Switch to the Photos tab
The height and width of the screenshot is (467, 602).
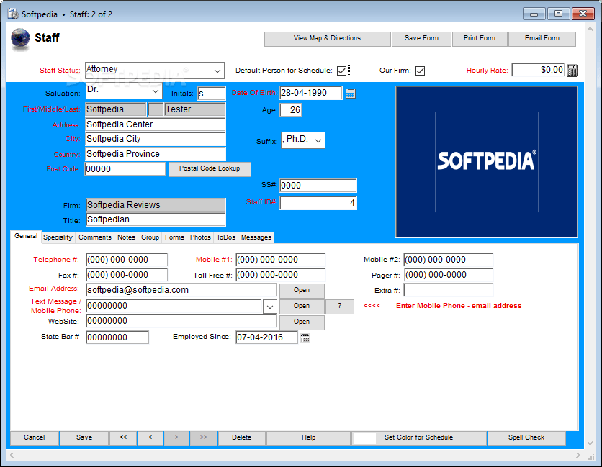pos(200,237)
